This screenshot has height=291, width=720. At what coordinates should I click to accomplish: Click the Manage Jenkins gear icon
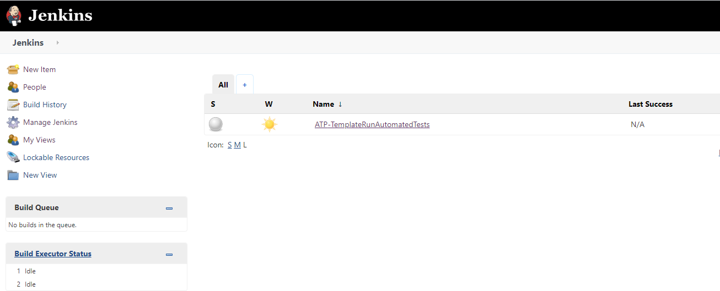point(13,122)
